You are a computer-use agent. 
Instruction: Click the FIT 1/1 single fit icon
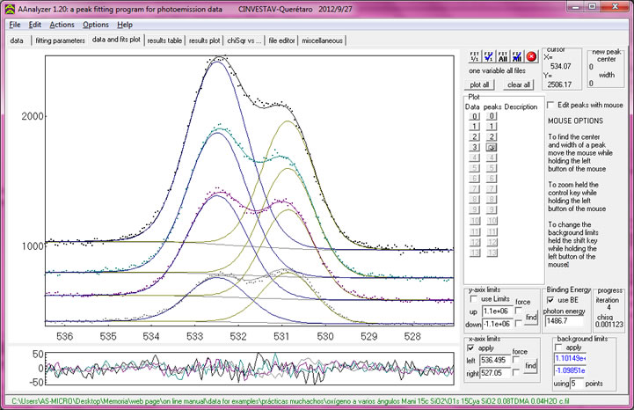pyautogui.click(x=475, y=55)
